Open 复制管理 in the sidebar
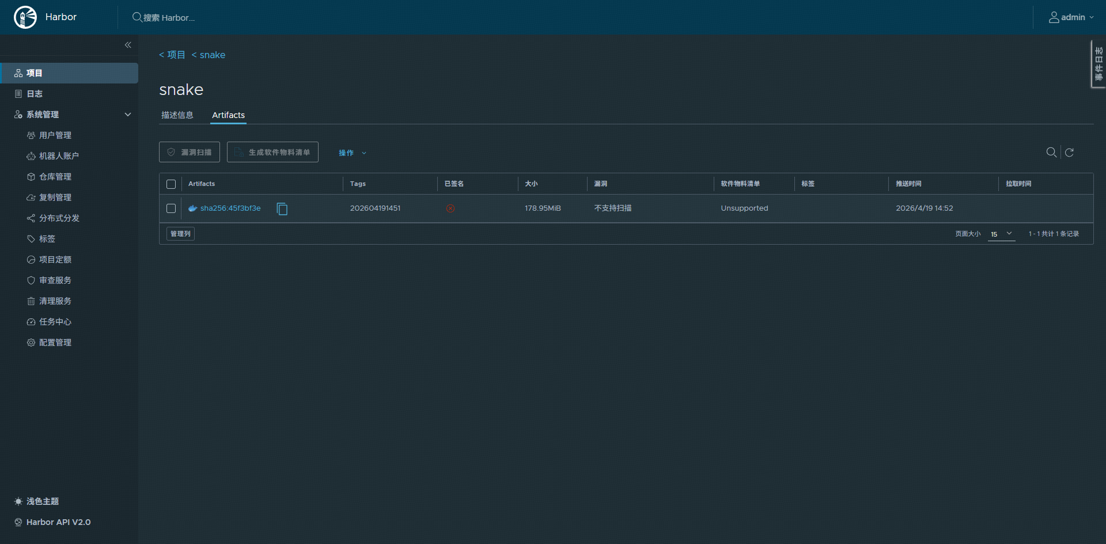 tap(55, 197)
